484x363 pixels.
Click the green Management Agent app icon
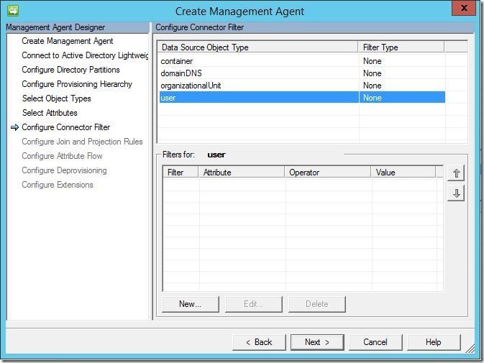click(13, 11)
